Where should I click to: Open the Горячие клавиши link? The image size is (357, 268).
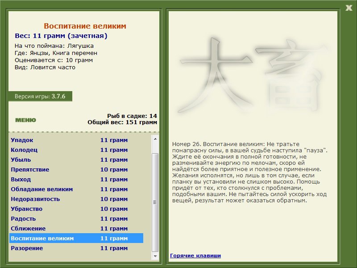tap(195, 255)
